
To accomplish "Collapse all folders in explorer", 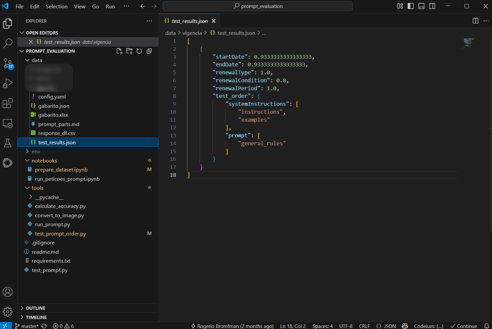I will coord(149,51).
